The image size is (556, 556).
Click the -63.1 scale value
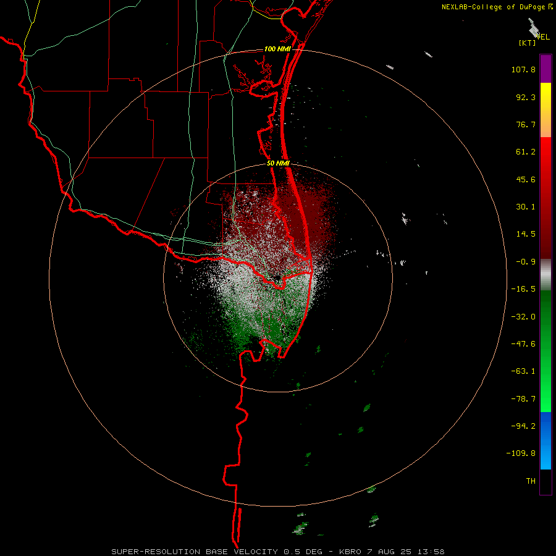[x=523, y=371]
